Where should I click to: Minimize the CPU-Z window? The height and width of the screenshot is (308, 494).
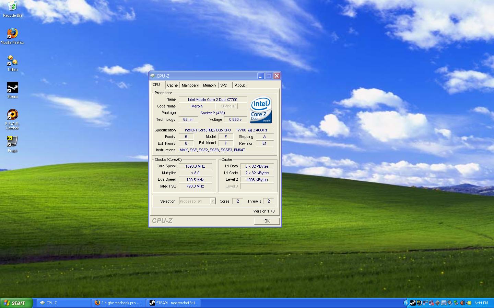coord(261,76)
